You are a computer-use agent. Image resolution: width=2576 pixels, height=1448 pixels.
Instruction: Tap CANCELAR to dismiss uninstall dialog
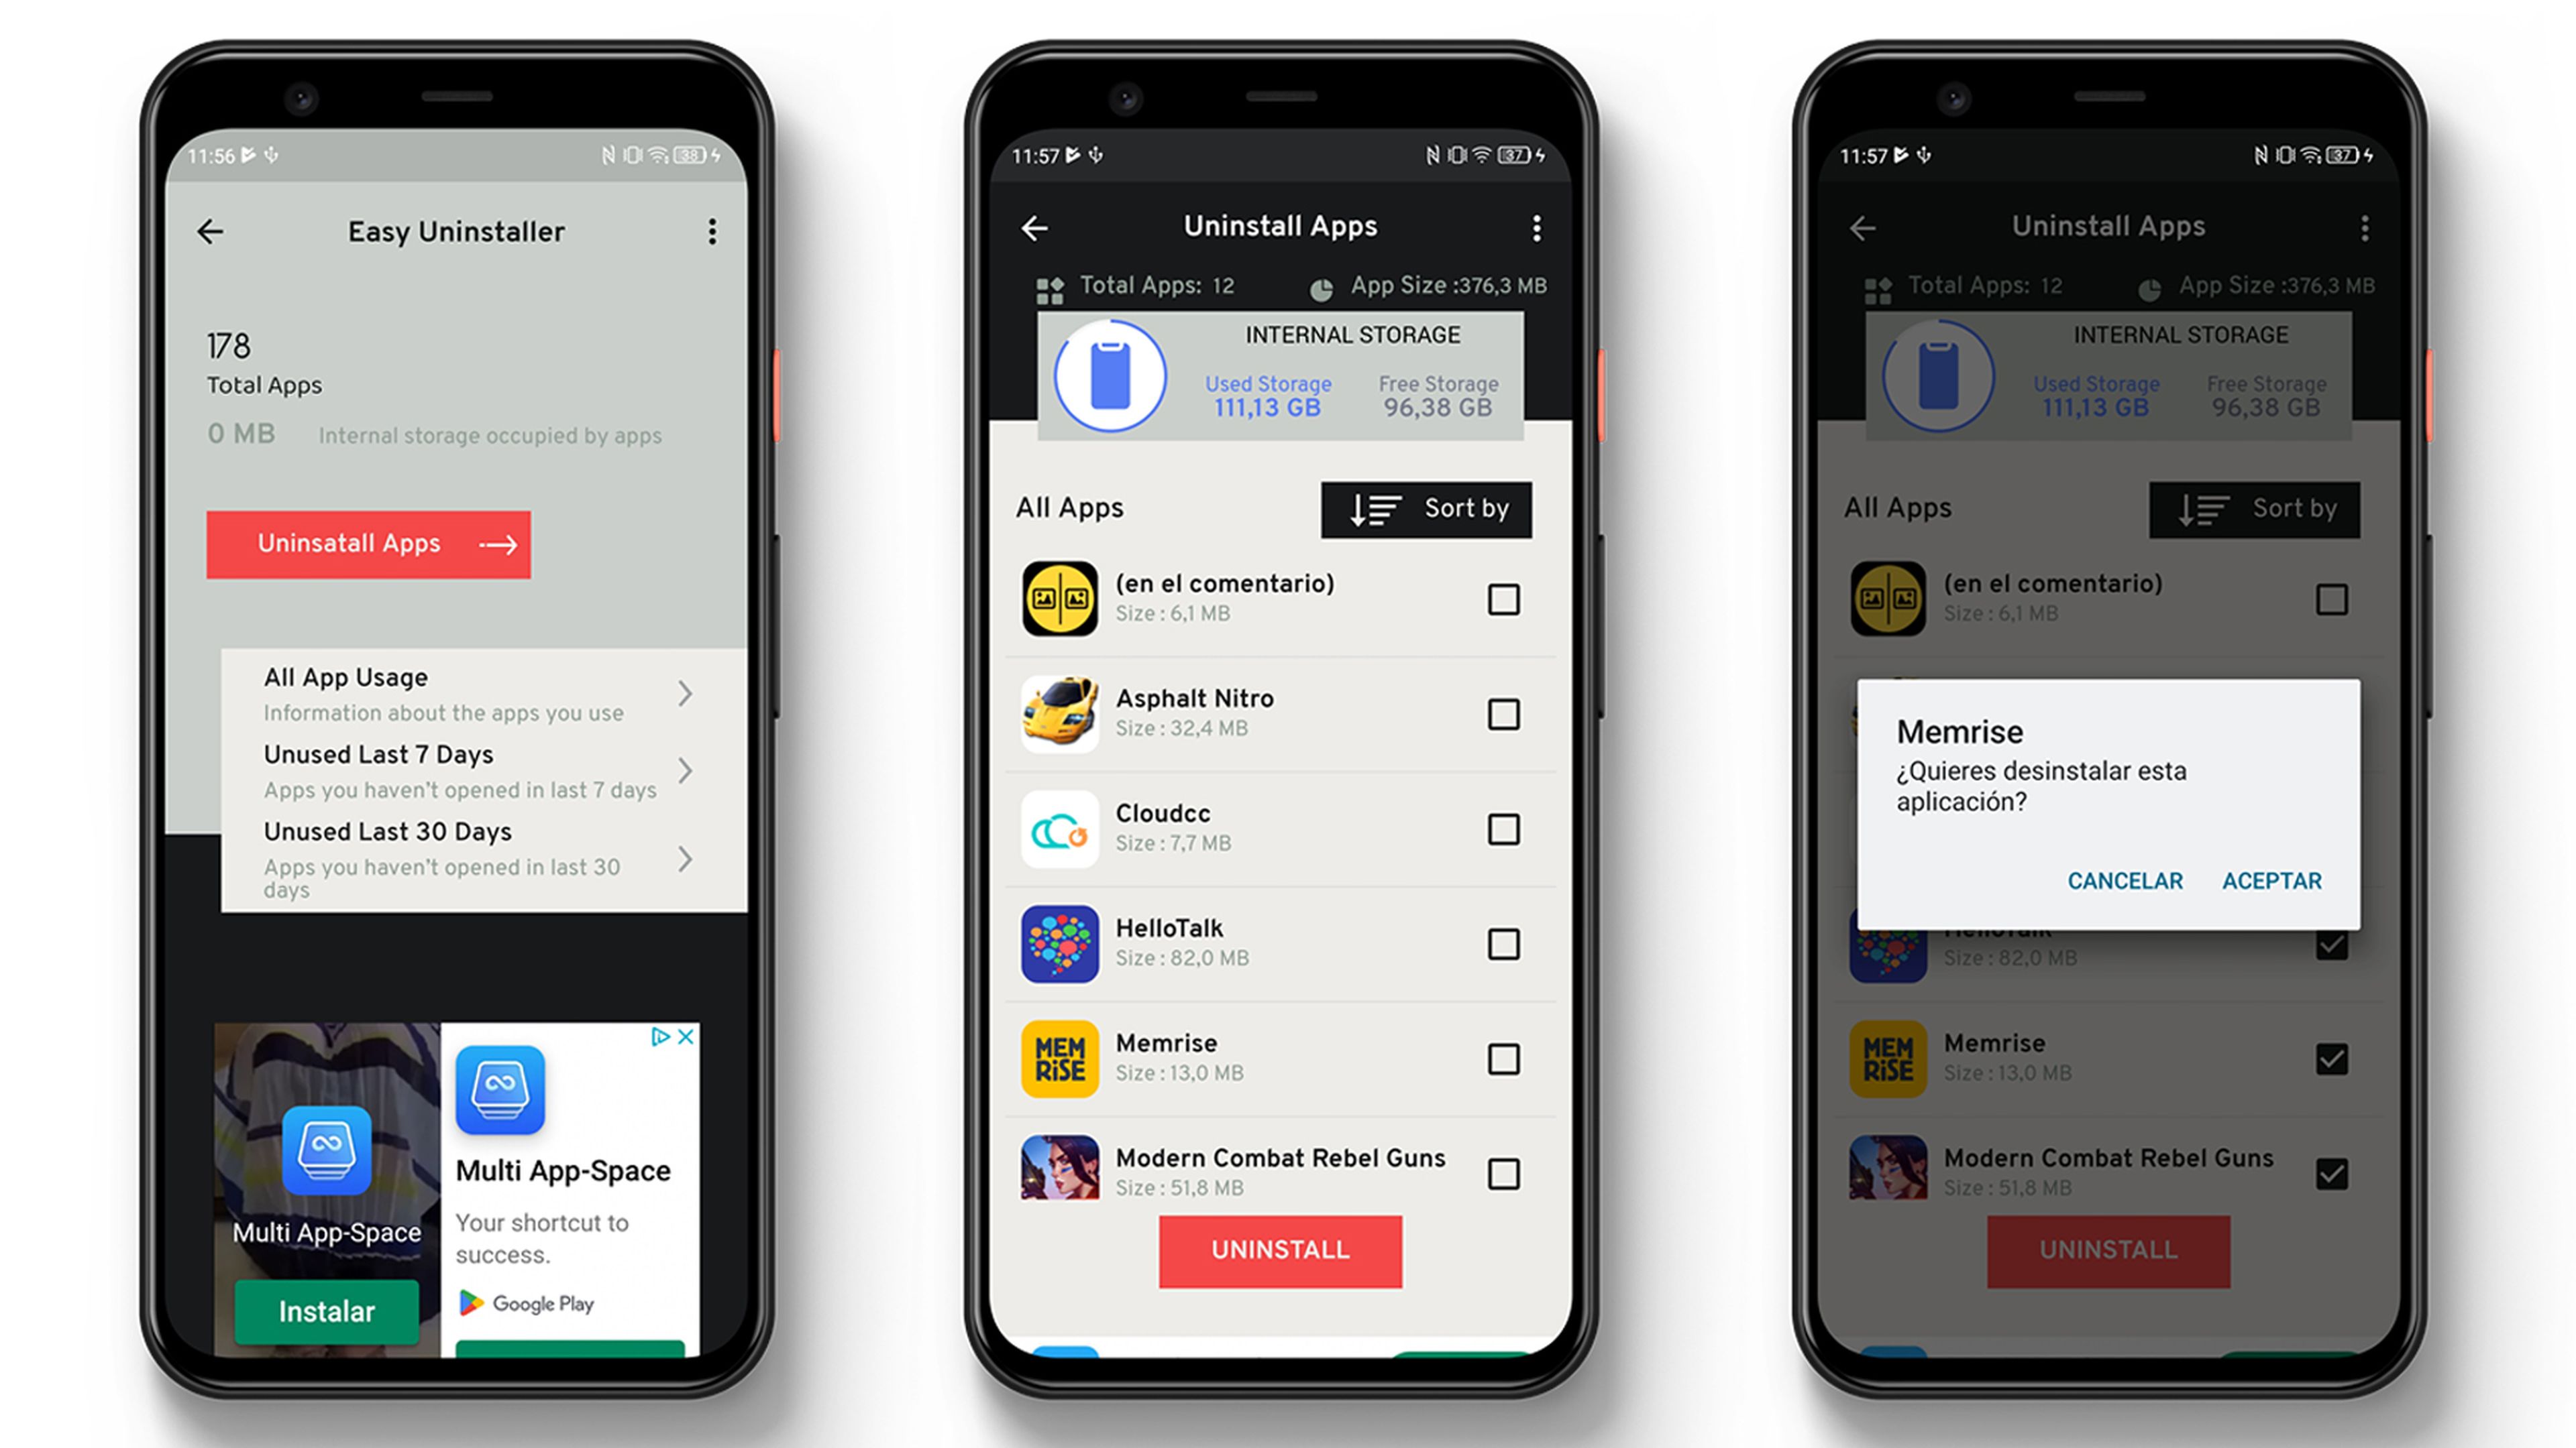(2125, 880)
